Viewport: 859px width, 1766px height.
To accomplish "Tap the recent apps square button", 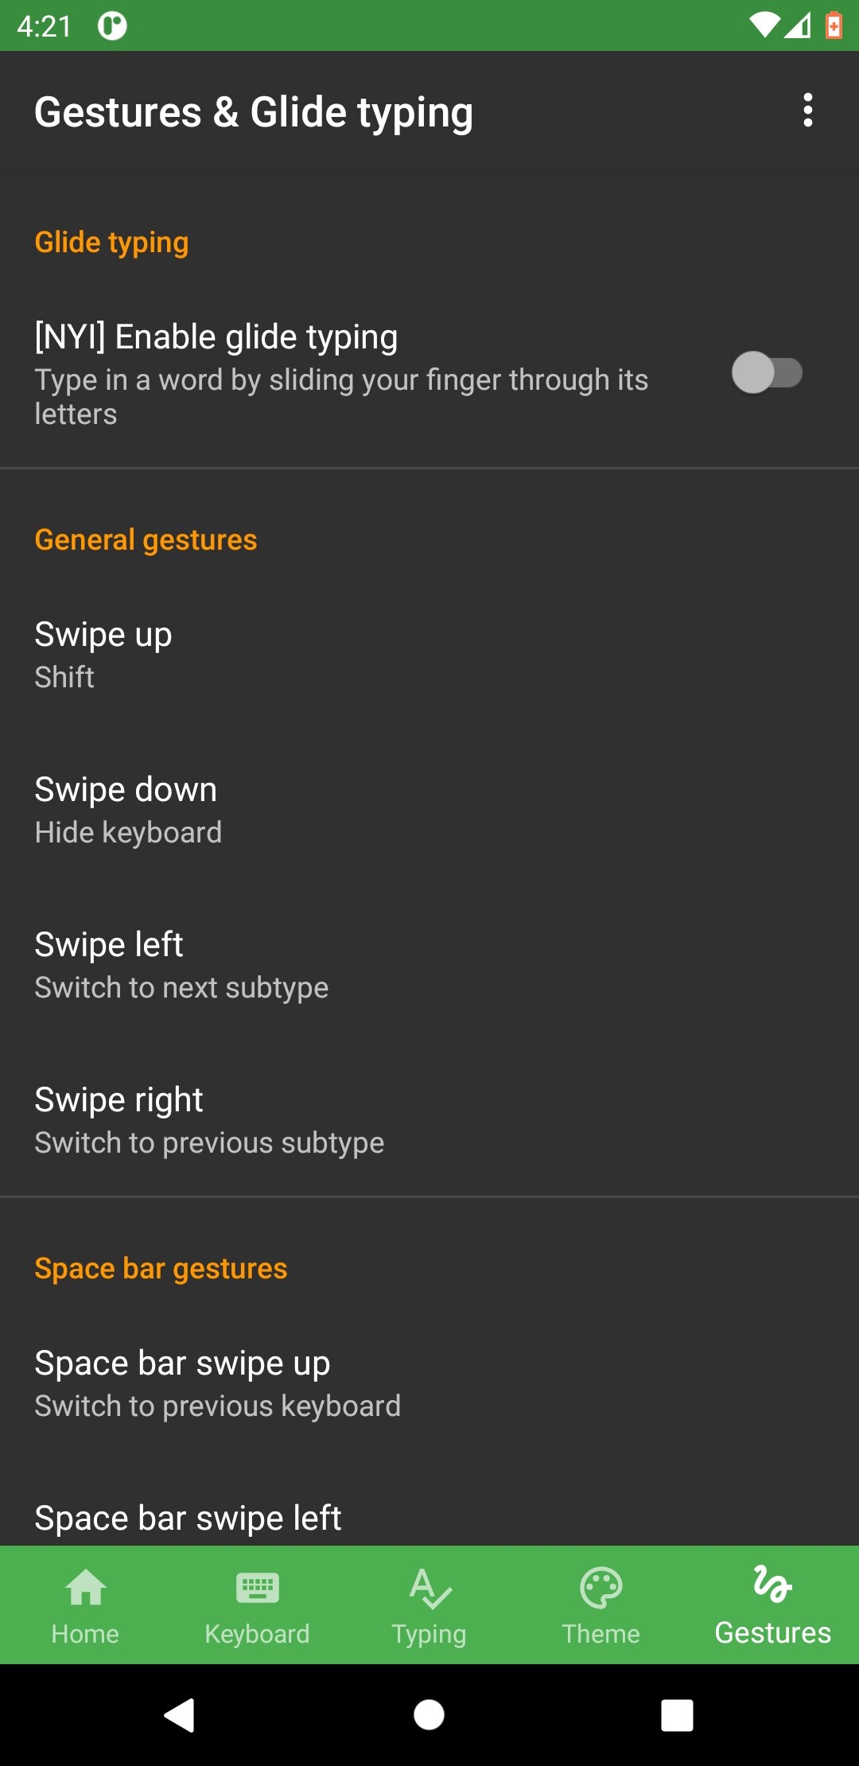I will tap(678, 1715).
